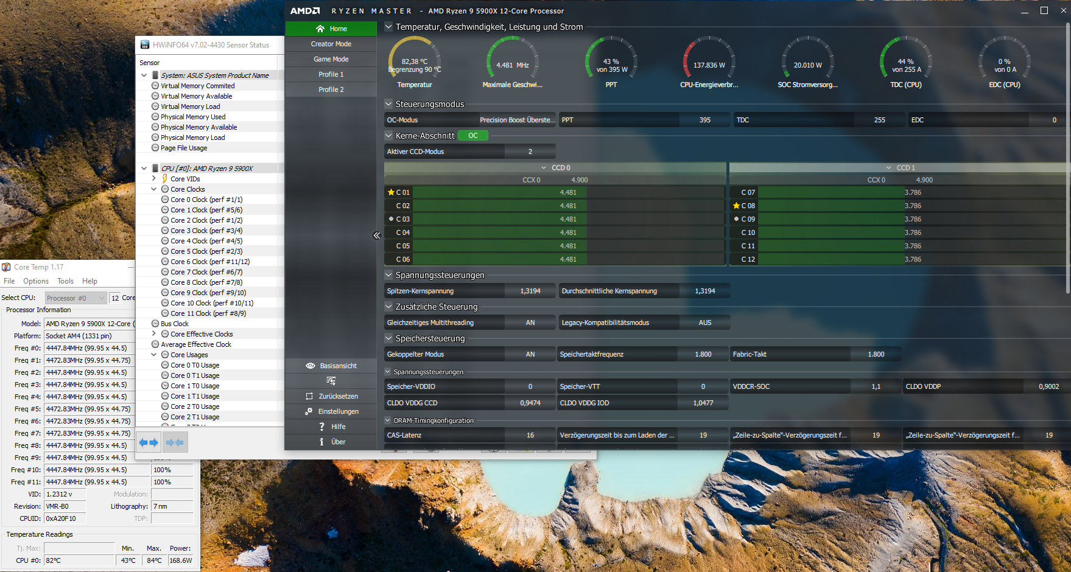Collapse the Temperatur, Geschwindigkeit, Leistung und Strom section
Screen dimensions: 1071x572
point(388,27)
